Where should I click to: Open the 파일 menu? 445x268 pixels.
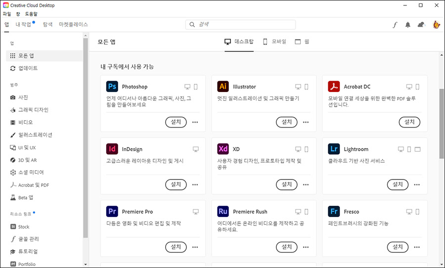click(7, 14)
